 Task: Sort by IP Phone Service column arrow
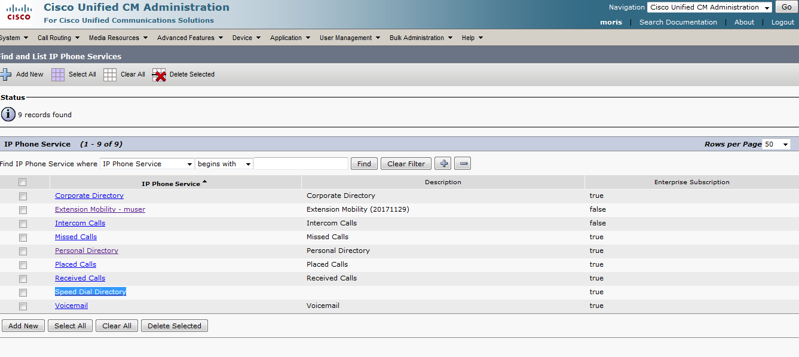tap(205, 182)
